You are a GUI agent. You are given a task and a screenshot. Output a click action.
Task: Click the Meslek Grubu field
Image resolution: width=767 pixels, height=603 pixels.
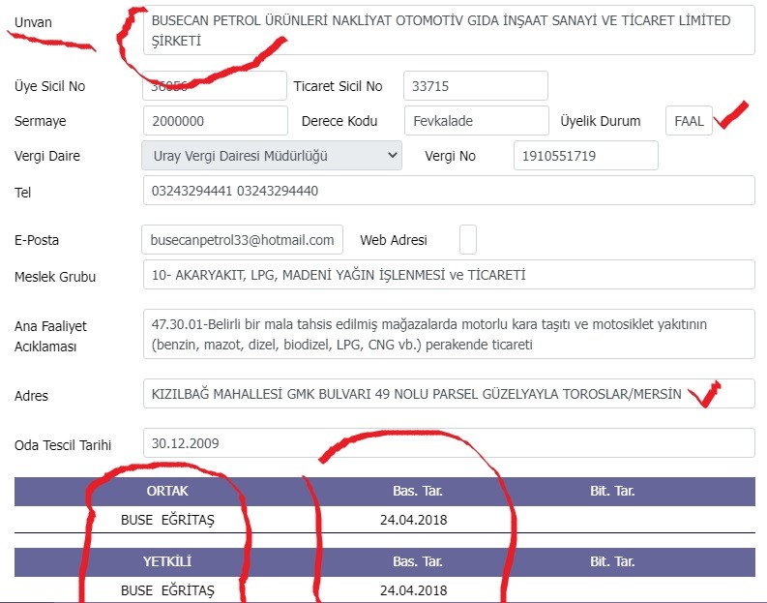coord(449,275)
